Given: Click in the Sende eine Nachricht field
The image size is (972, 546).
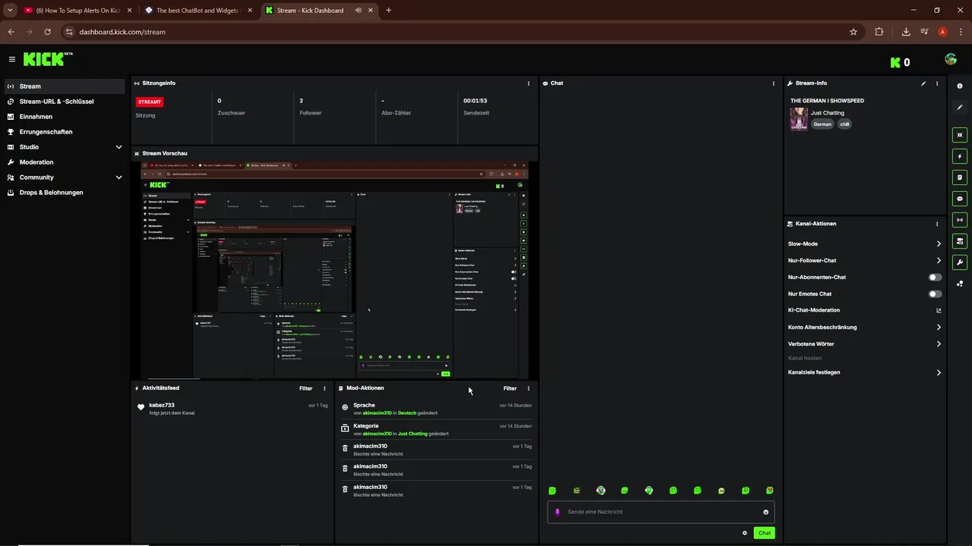Looking at the screenshot, I should (x=661, y=512).
